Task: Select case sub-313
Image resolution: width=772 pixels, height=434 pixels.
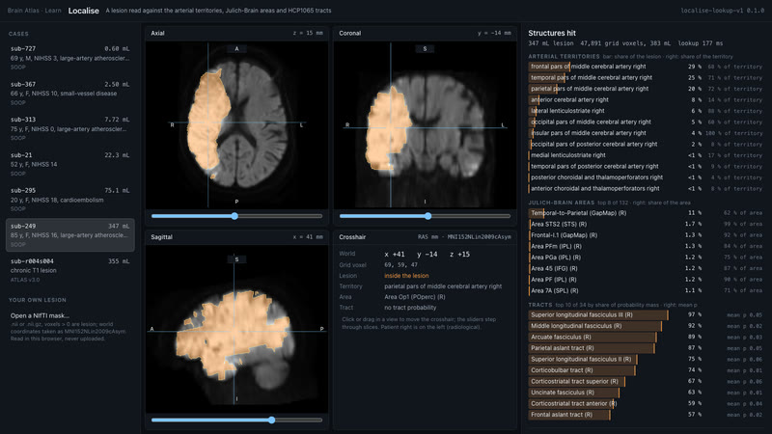Action: point(69,128)
